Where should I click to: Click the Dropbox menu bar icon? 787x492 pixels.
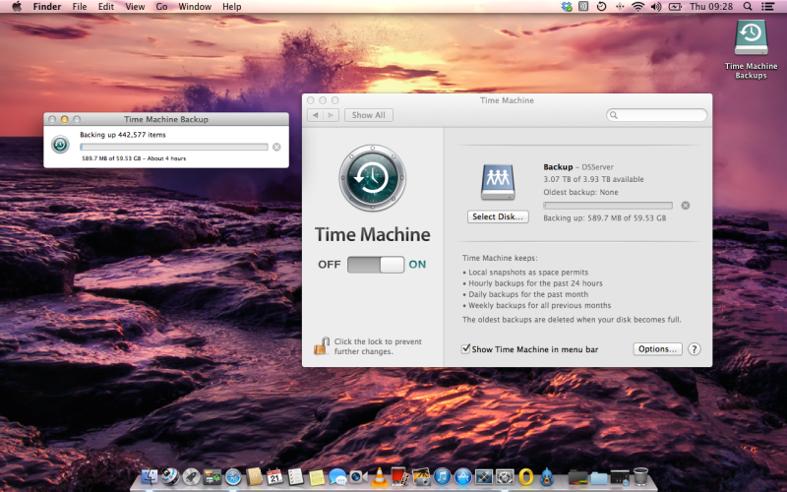(567, 7)
